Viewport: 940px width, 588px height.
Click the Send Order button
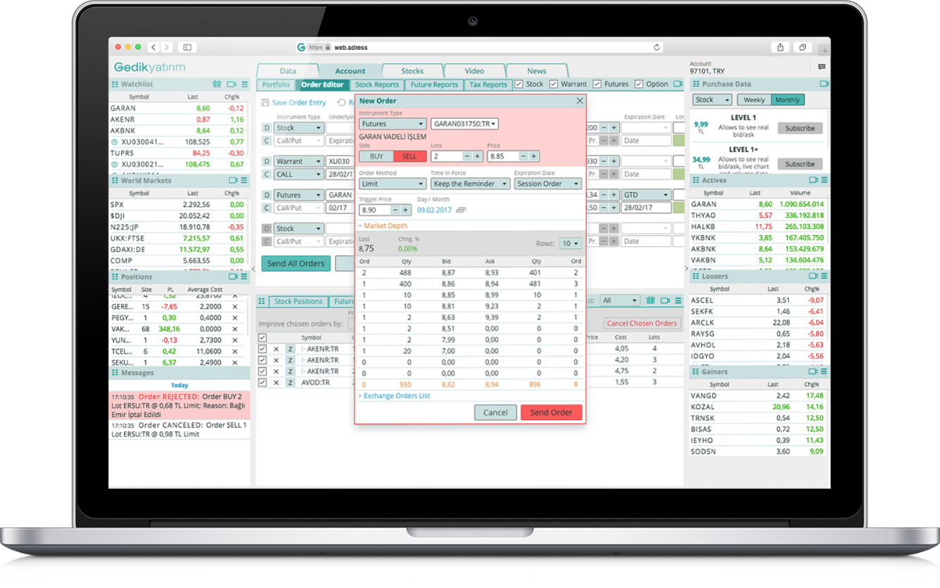click(552, 412)
